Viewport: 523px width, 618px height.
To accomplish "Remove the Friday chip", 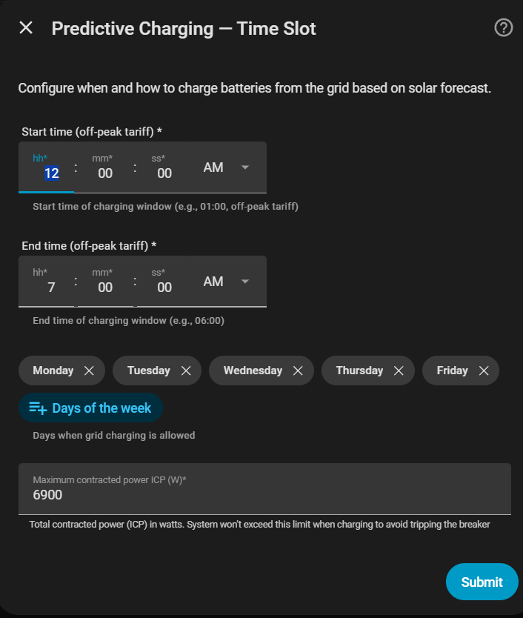I will click(484, 371).
